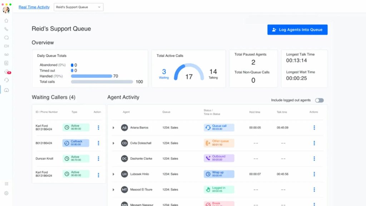Click the Log Agents Into Queue button

297,30
